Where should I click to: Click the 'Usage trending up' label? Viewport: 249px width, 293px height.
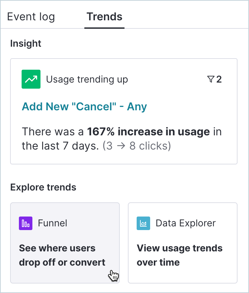87,80
